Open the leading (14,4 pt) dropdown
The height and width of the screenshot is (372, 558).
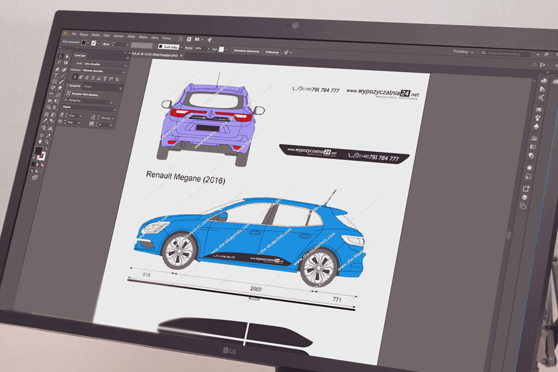[x=107, y=118]
